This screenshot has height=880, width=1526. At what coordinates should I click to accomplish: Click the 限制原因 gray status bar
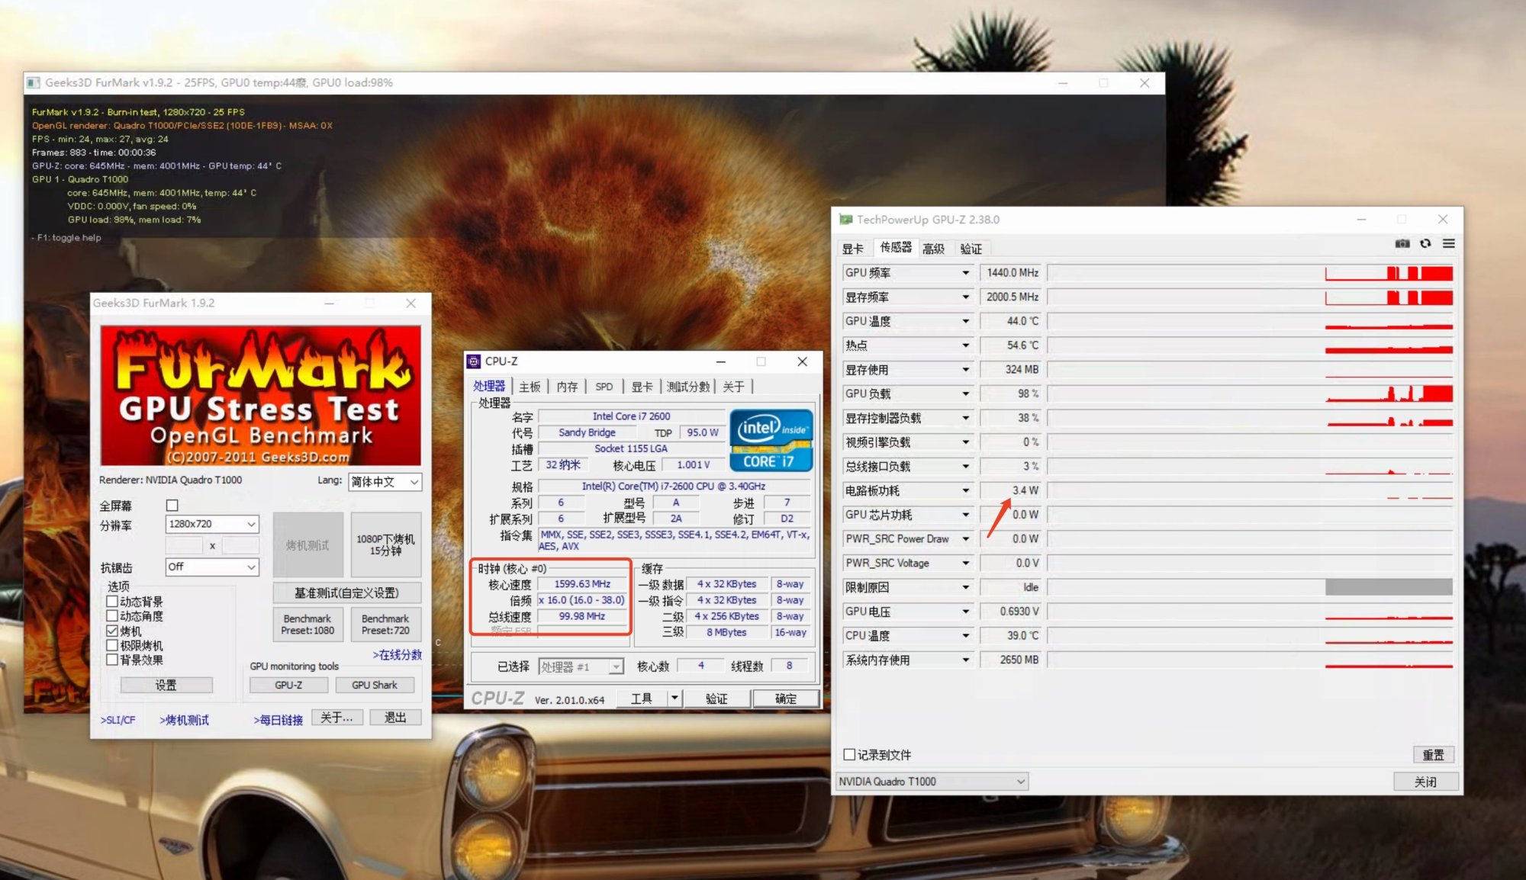pos(1389,587)
